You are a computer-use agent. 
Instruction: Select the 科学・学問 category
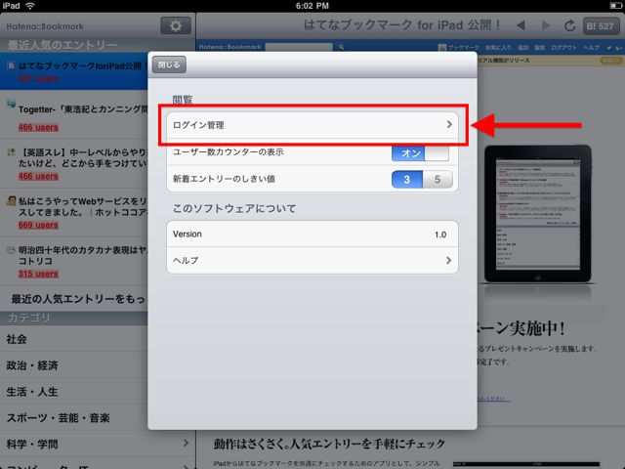pos(98,444)
